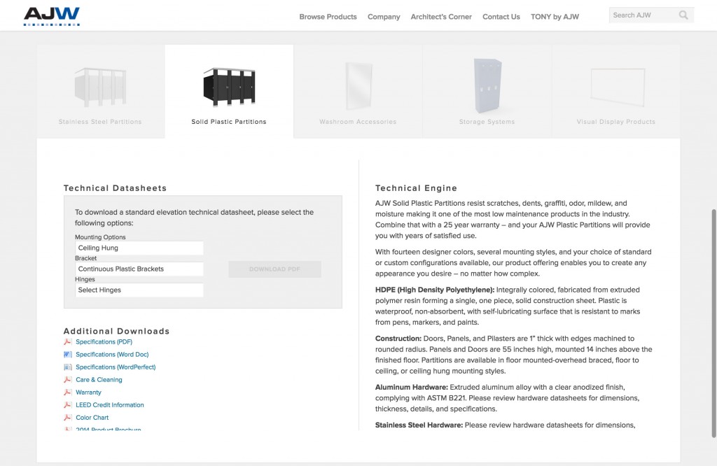Open the Browse Products menu
The width and height of the screenshot is (717, 466).
click(x=328, y=17)
